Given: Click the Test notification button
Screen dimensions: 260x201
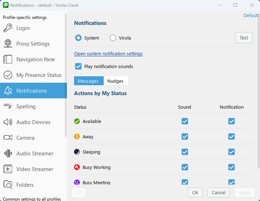Looking at the screenshot, I should point(244,38).
